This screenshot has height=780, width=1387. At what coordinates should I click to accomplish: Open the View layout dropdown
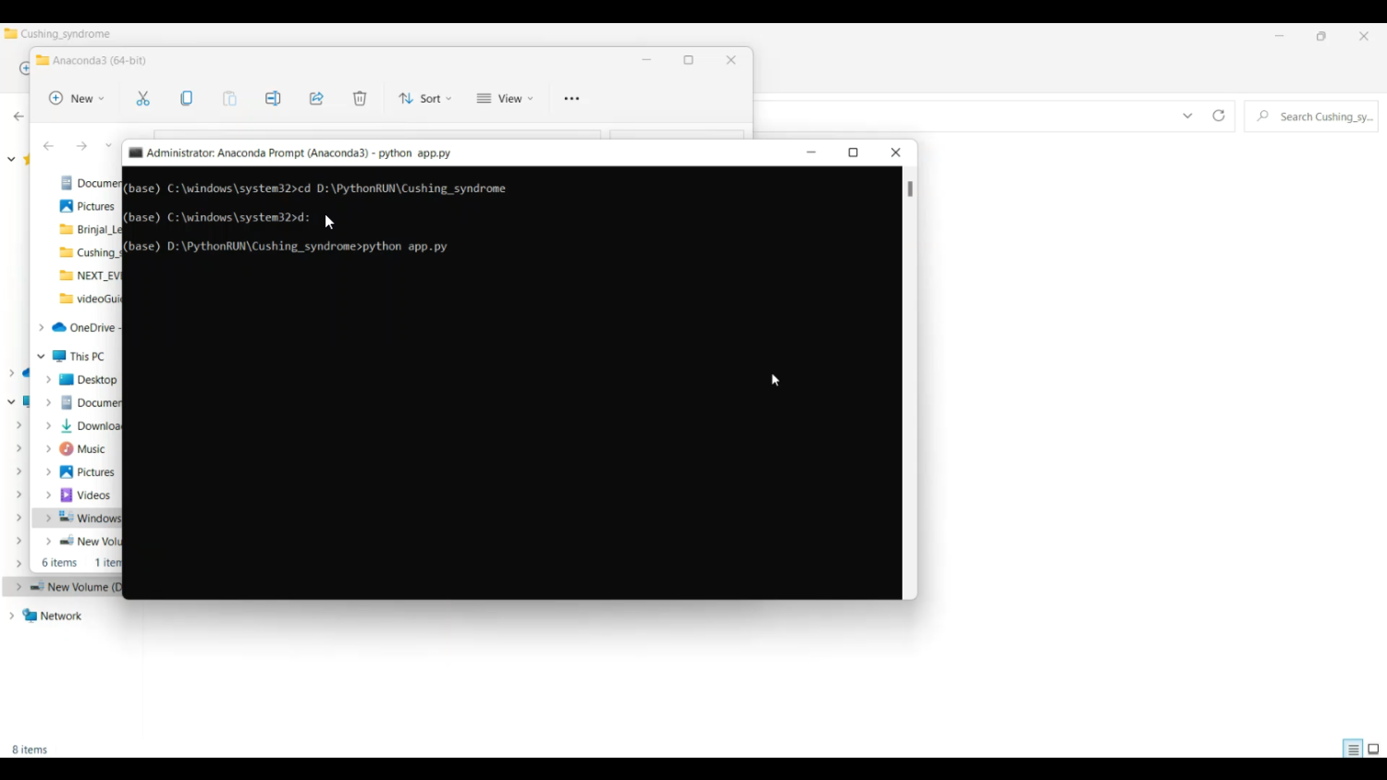point(505,99)
